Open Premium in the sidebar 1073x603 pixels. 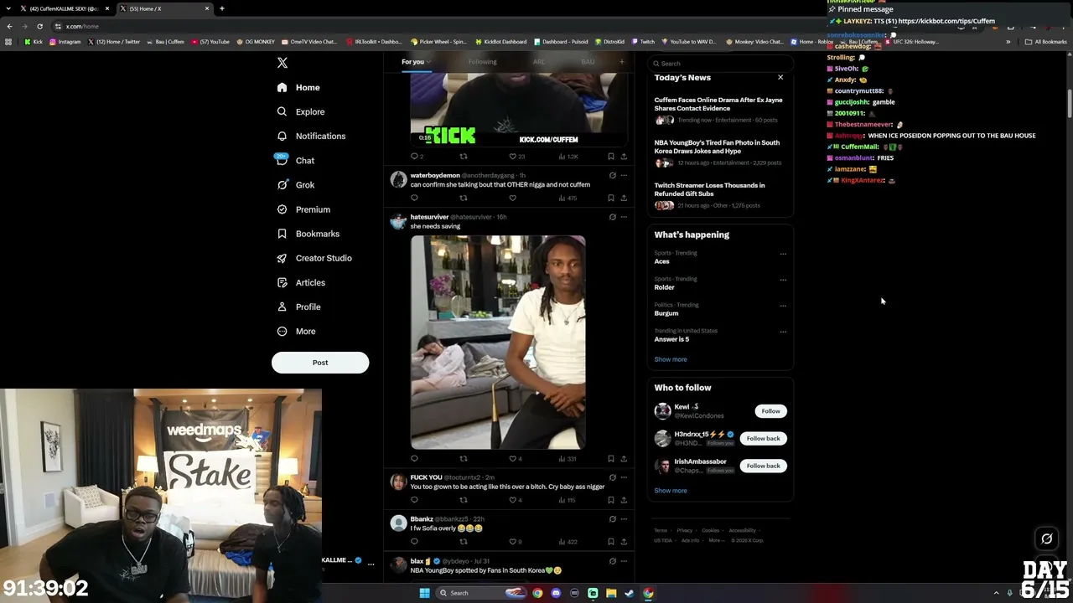303,209
